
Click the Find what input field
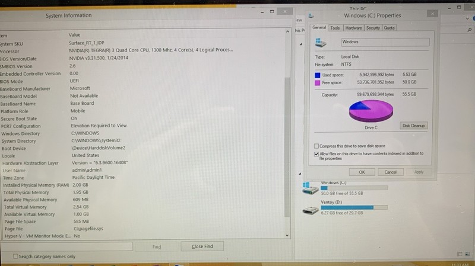(66, 246)
